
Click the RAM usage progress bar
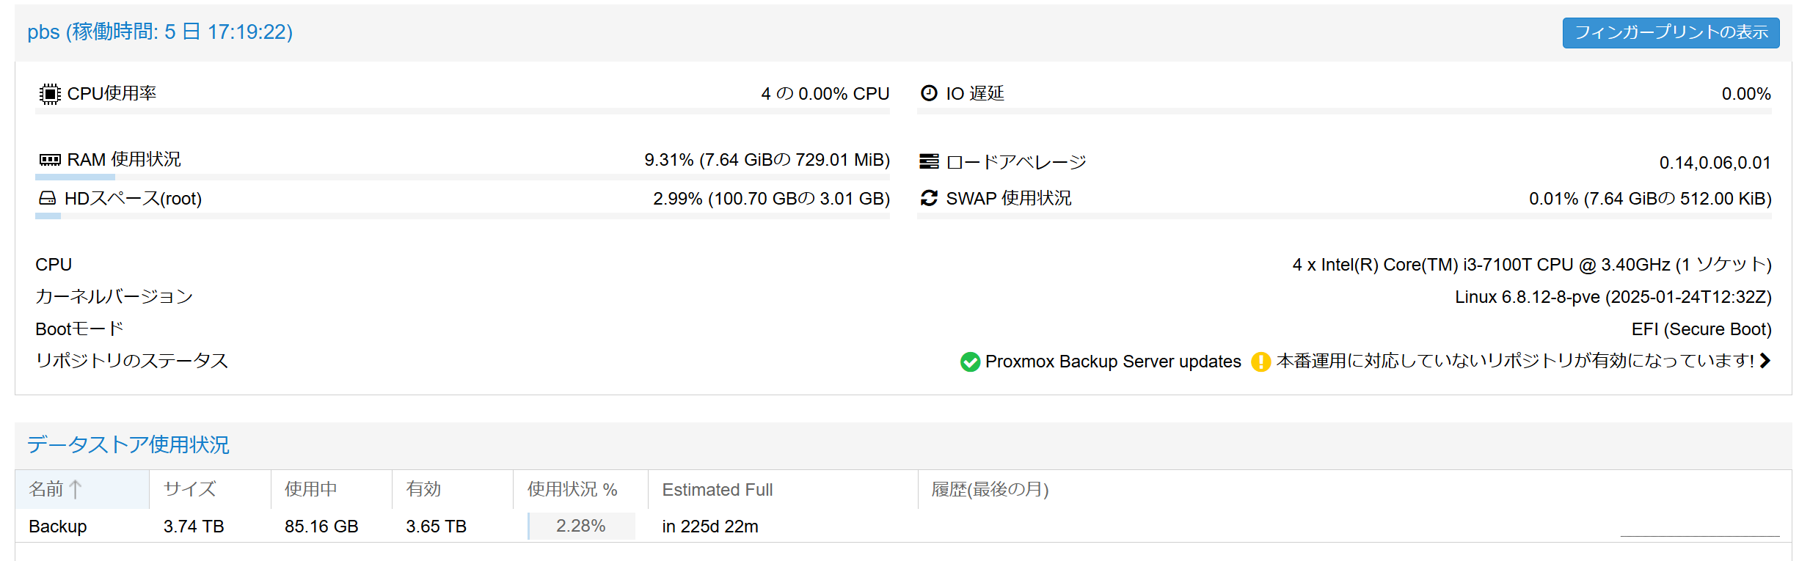(462, 177)
